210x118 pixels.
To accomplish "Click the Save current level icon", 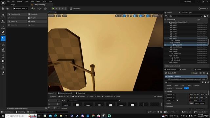I will pos(3,9).
